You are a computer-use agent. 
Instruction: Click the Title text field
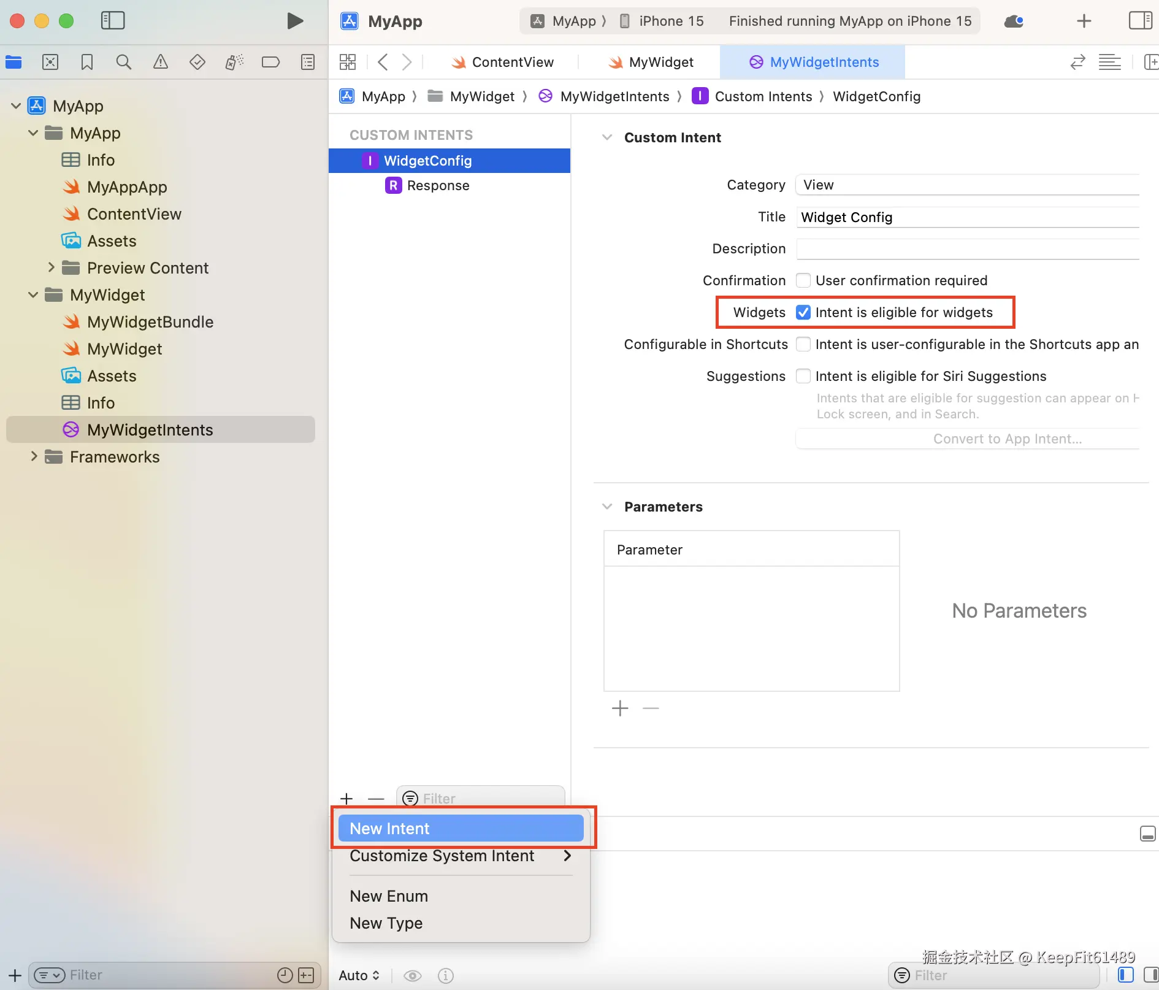click(968, 217)
